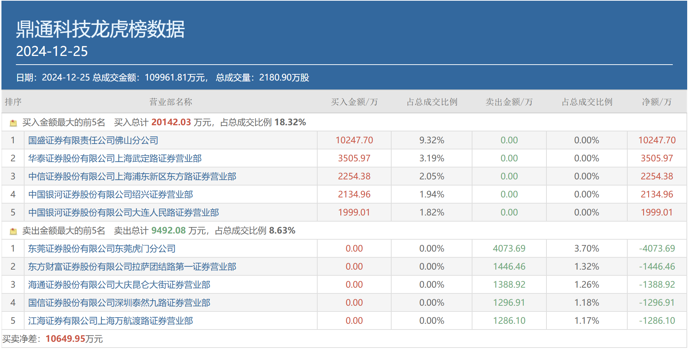The width and height of the screenshot is (689, 349).
Task: Click the icon beside 卖出金额最大的前5名
Action: pyautogui.click(x=13, y=231)
